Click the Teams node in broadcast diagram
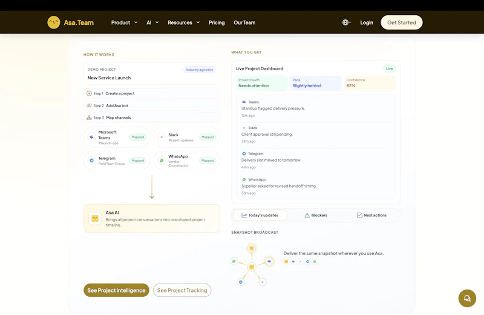Image resolution: width=484 pixels, height=315 pixels. 269,261
